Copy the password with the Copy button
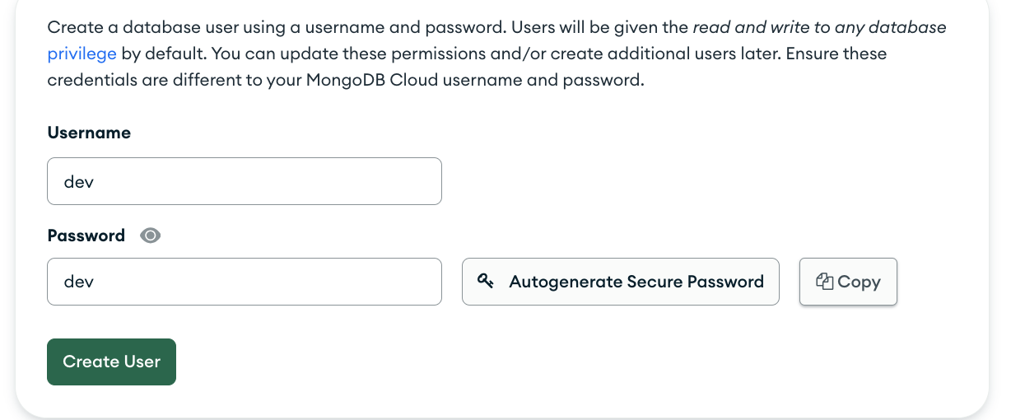 (x=848, y=282)
